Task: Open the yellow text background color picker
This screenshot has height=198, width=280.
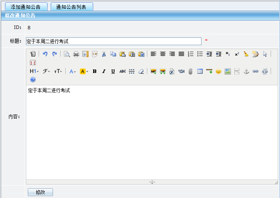Action: point(84,71)
